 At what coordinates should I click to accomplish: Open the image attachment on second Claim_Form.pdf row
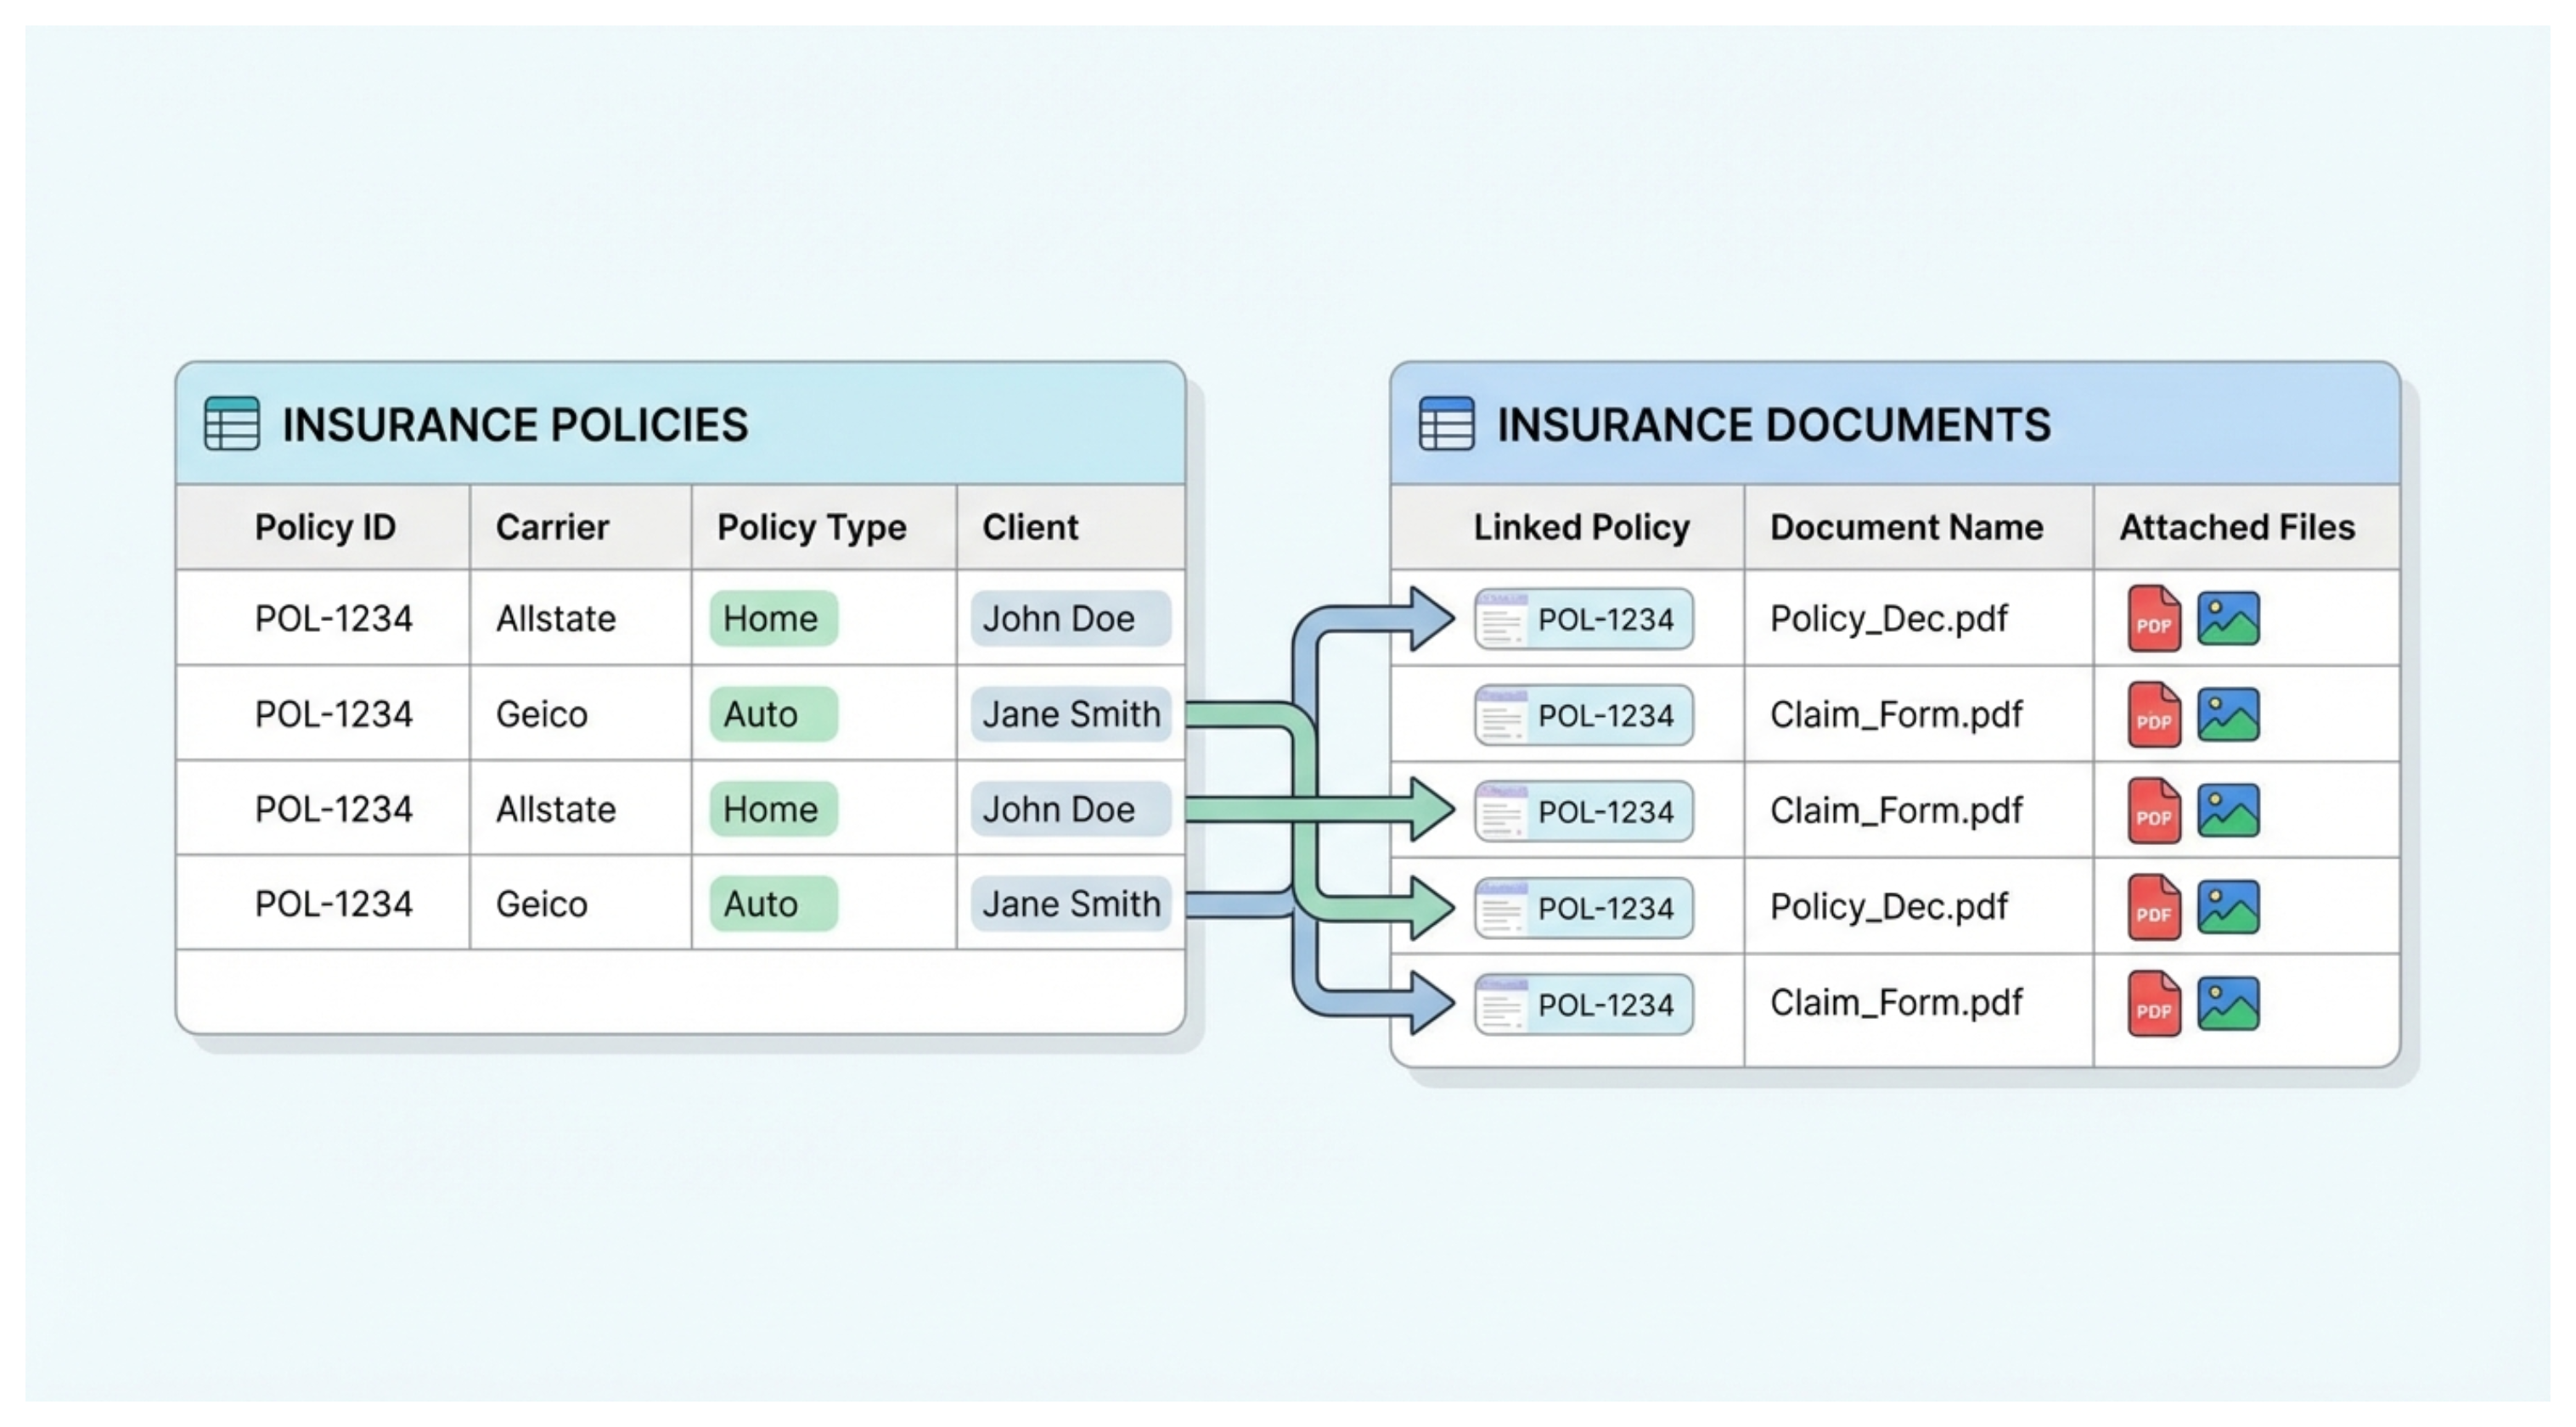2228,809
